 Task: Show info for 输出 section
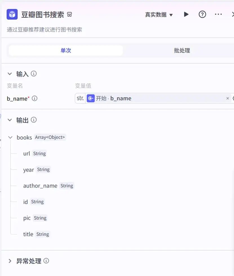(34, 120)
